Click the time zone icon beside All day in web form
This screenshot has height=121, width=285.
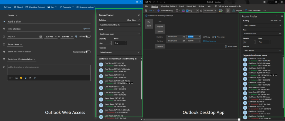(76, 37)
